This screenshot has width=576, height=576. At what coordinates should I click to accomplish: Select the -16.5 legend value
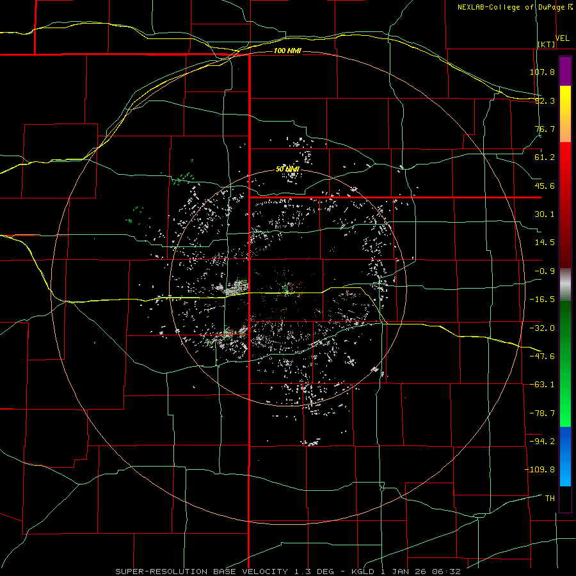542,300
